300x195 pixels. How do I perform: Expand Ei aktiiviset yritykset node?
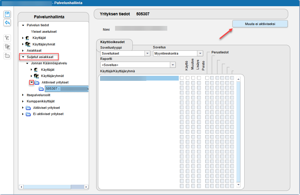[x=23, y=114]
